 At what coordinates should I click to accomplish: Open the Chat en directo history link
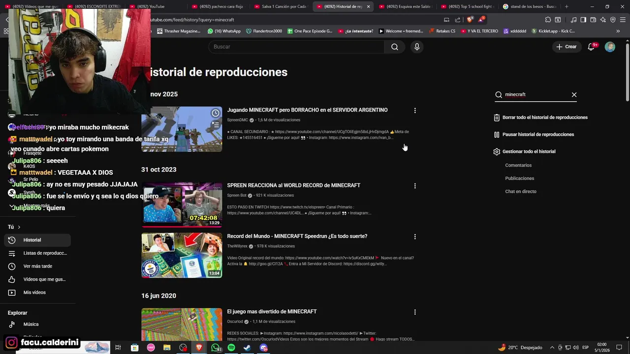coord(521,191)
